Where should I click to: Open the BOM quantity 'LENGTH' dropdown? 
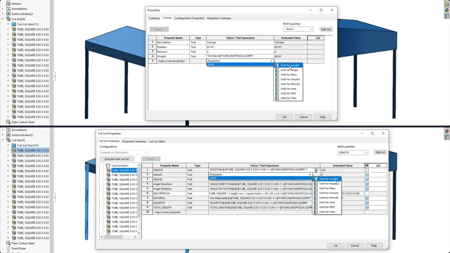click(x=352, y=152)
